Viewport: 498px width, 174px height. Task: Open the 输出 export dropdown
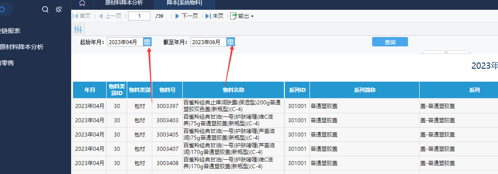pyautogui.click(x=242, y=16)
